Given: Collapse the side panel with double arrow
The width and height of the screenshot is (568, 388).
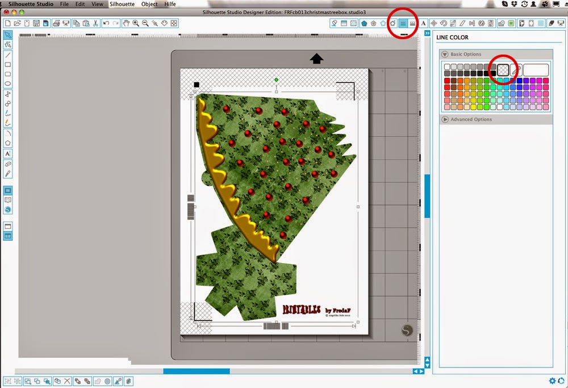Looking at the screenshot, I should click(428, 33).
